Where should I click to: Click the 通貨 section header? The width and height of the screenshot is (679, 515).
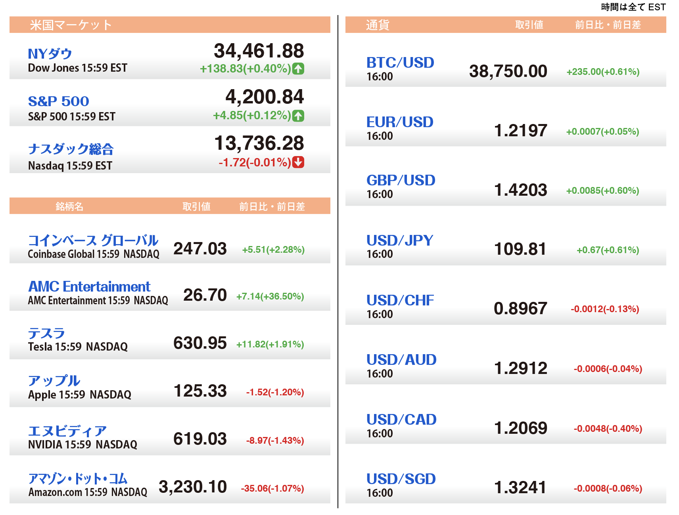pos(378,25)
